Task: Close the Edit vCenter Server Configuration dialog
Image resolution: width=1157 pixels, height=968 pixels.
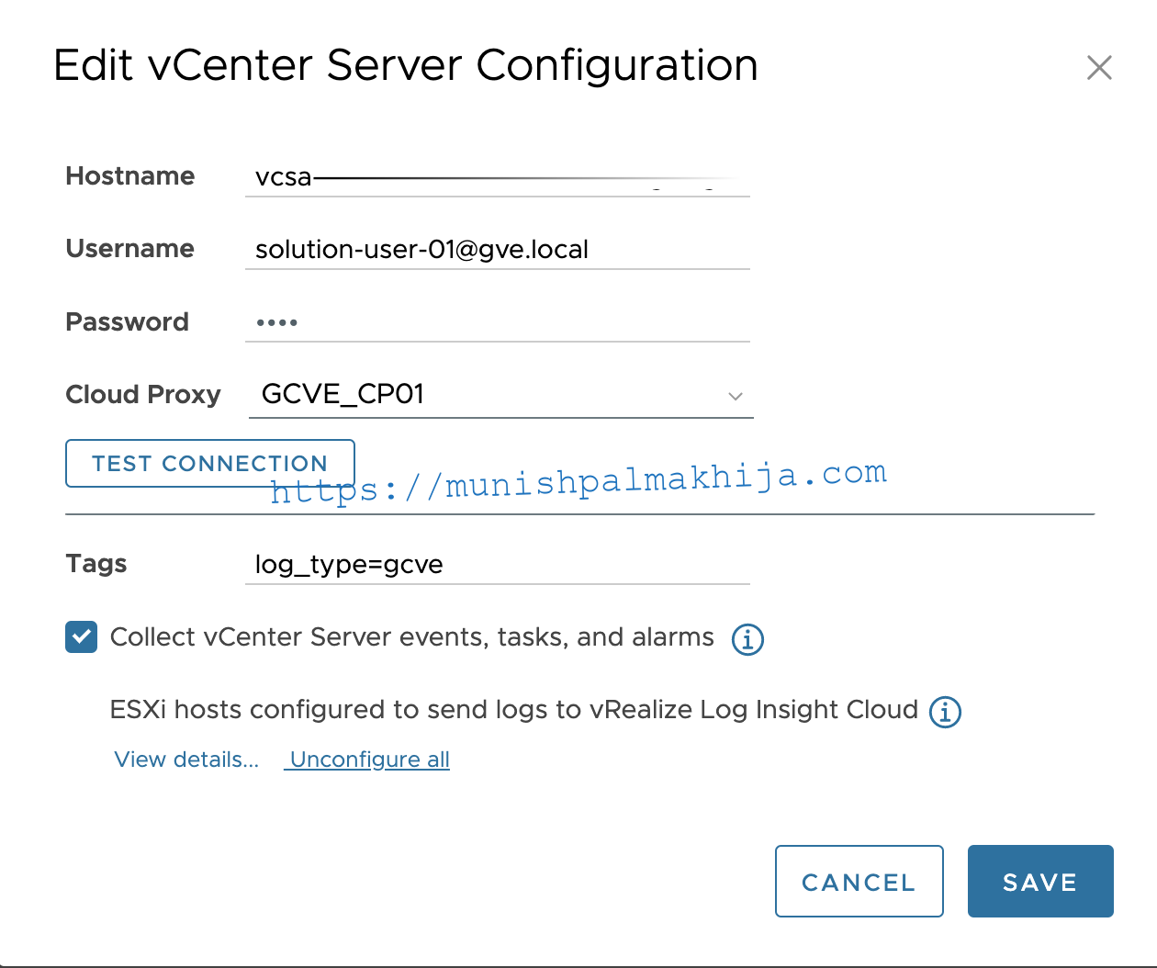Action: tap(1099, 67)
